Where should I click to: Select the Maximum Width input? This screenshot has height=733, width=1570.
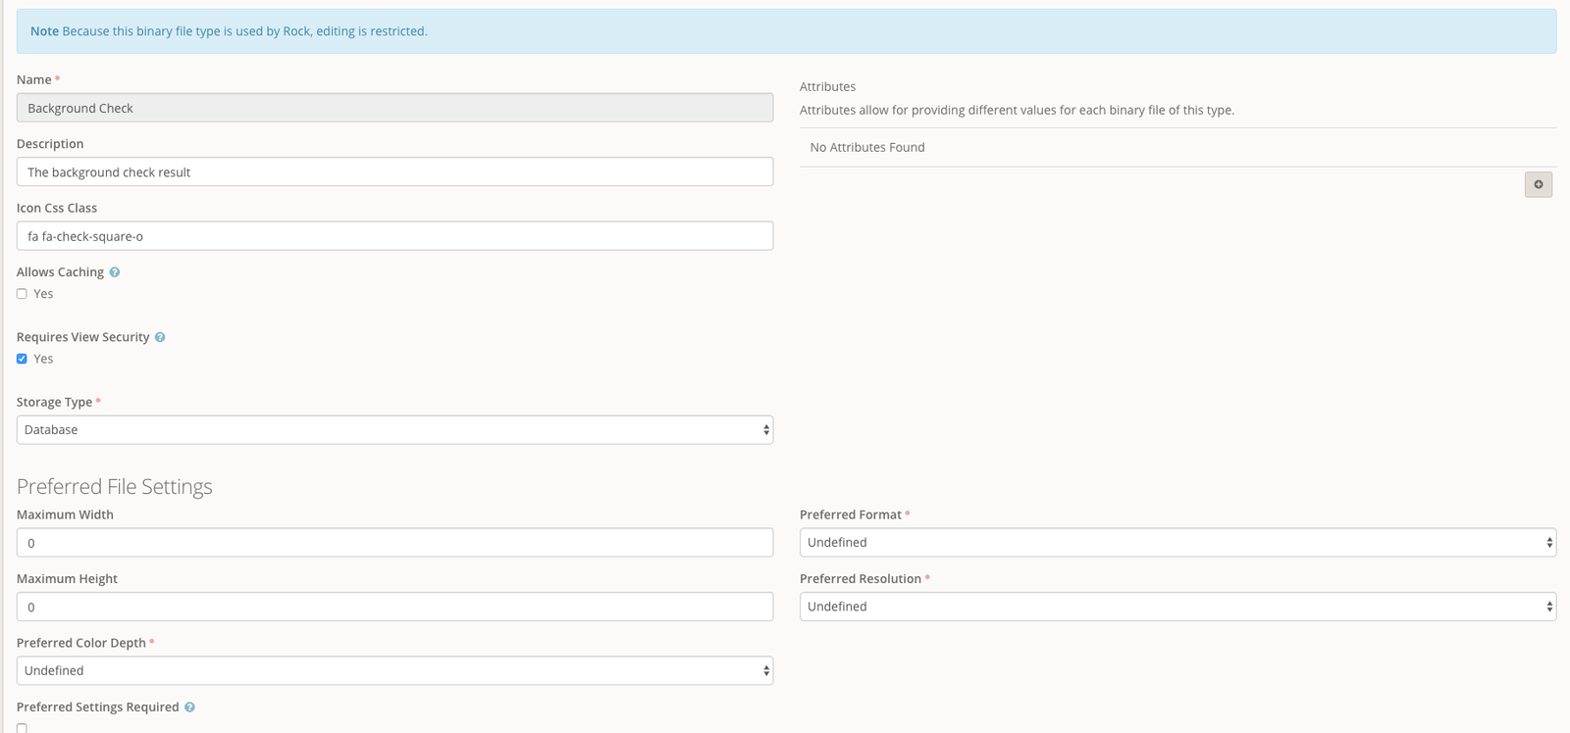394,543
